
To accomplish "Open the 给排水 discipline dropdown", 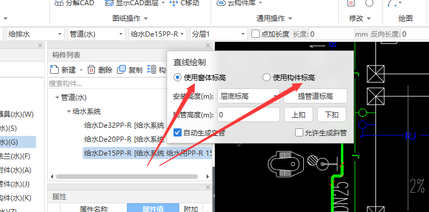I will pyautogui.click(x=36, y=34).
